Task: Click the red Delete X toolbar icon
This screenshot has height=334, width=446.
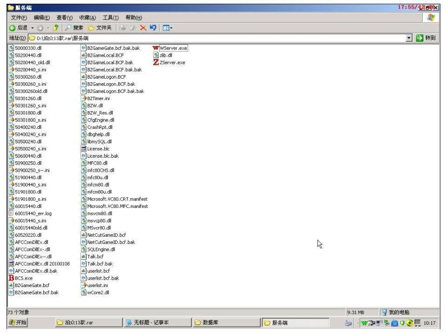Action: [x=143, y=28]
